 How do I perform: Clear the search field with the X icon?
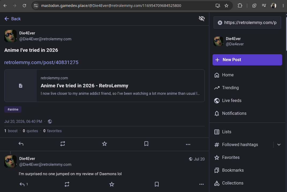(220, 23)
